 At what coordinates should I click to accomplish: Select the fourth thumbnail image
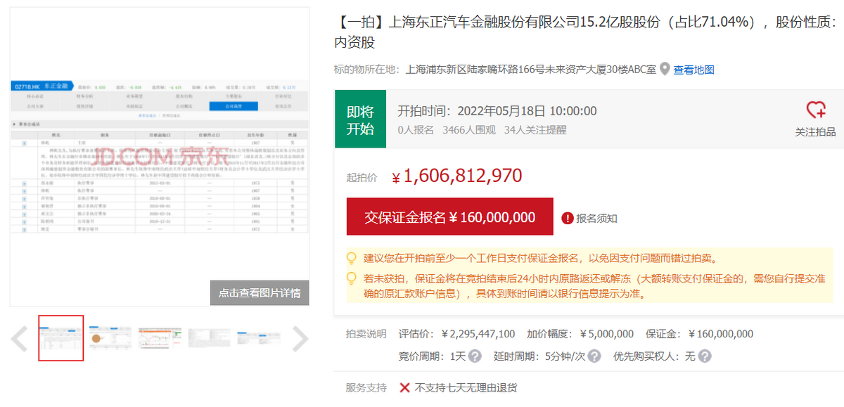point(209,338)
